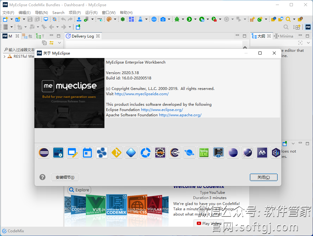Click the color palette toolbar icon

click(109, 19)
